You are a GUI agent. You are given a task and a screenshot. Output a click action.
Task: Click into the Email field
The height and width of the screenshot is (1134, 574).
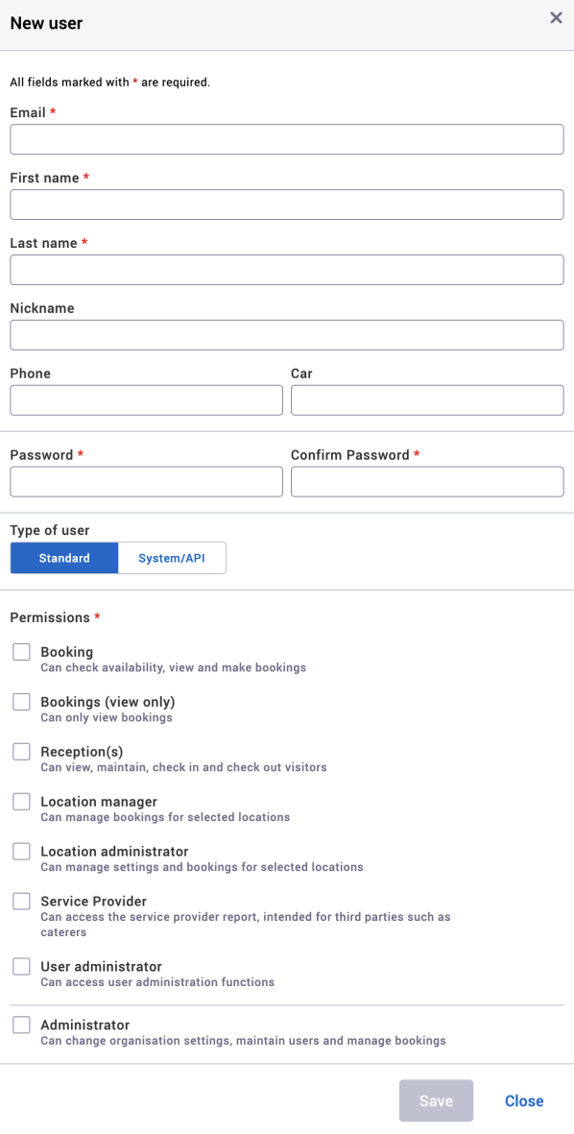pos(286,138)
